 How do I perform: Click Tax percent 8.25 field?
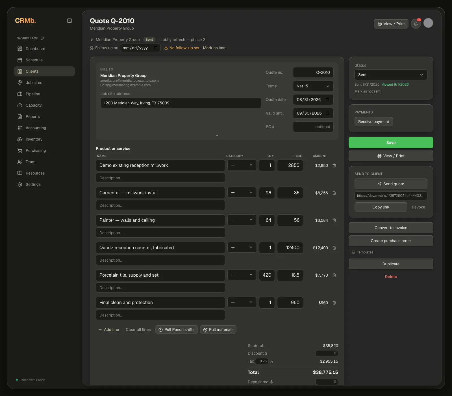262,361
